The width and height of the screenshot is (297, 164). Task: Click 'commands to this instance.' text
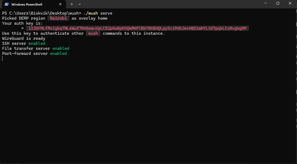(x=134, y=33)
